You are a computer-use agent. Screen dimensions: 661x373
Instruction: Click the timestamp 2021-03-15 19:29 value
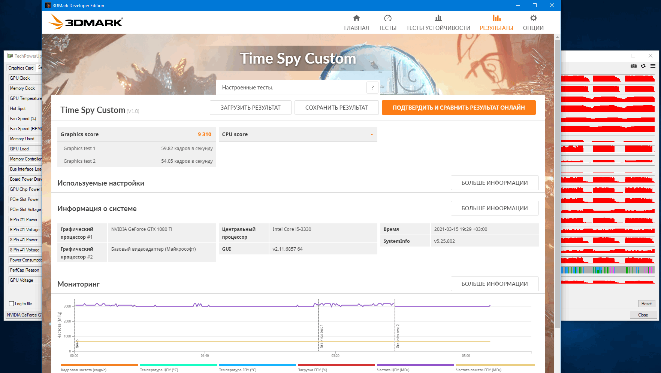(461, 229)
